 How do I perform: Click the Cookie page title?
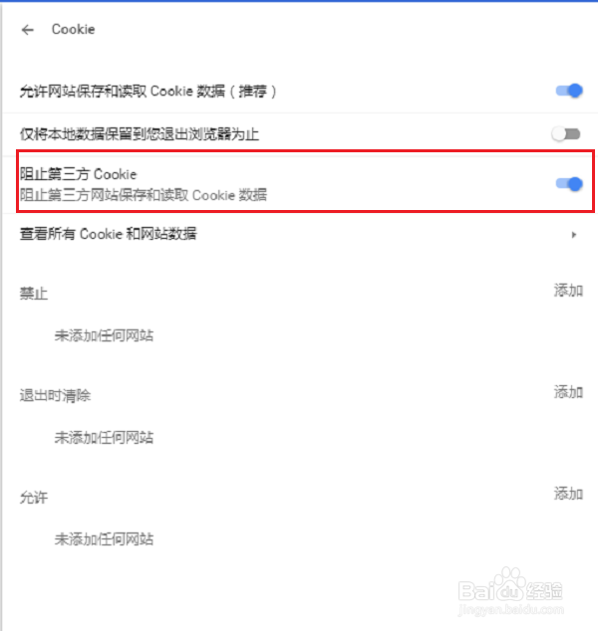[74, 30]
